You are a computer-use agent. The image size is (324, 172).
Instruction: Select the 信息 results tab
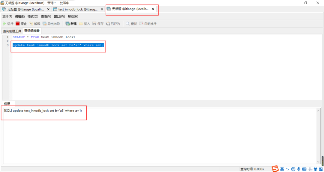tap(7, 104)
